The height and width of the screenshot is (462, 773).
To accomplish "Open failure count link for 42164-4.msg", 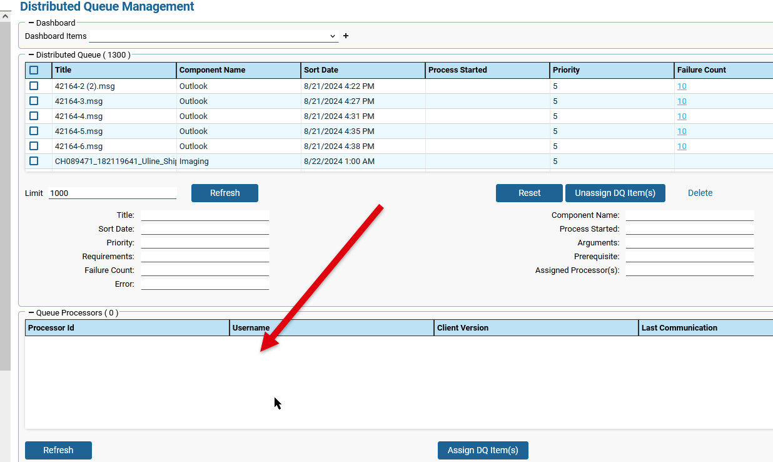I will pyautogui.click(x=682, y=116).
